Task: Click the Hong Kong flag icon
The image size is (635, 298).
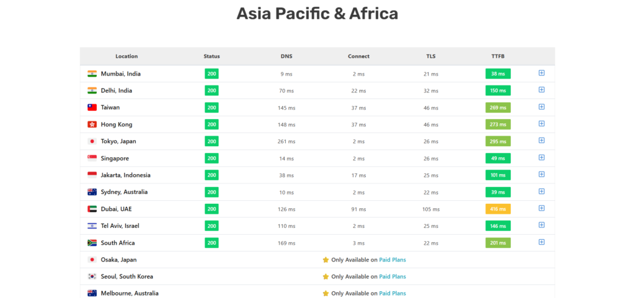Action: pos(92,125)
